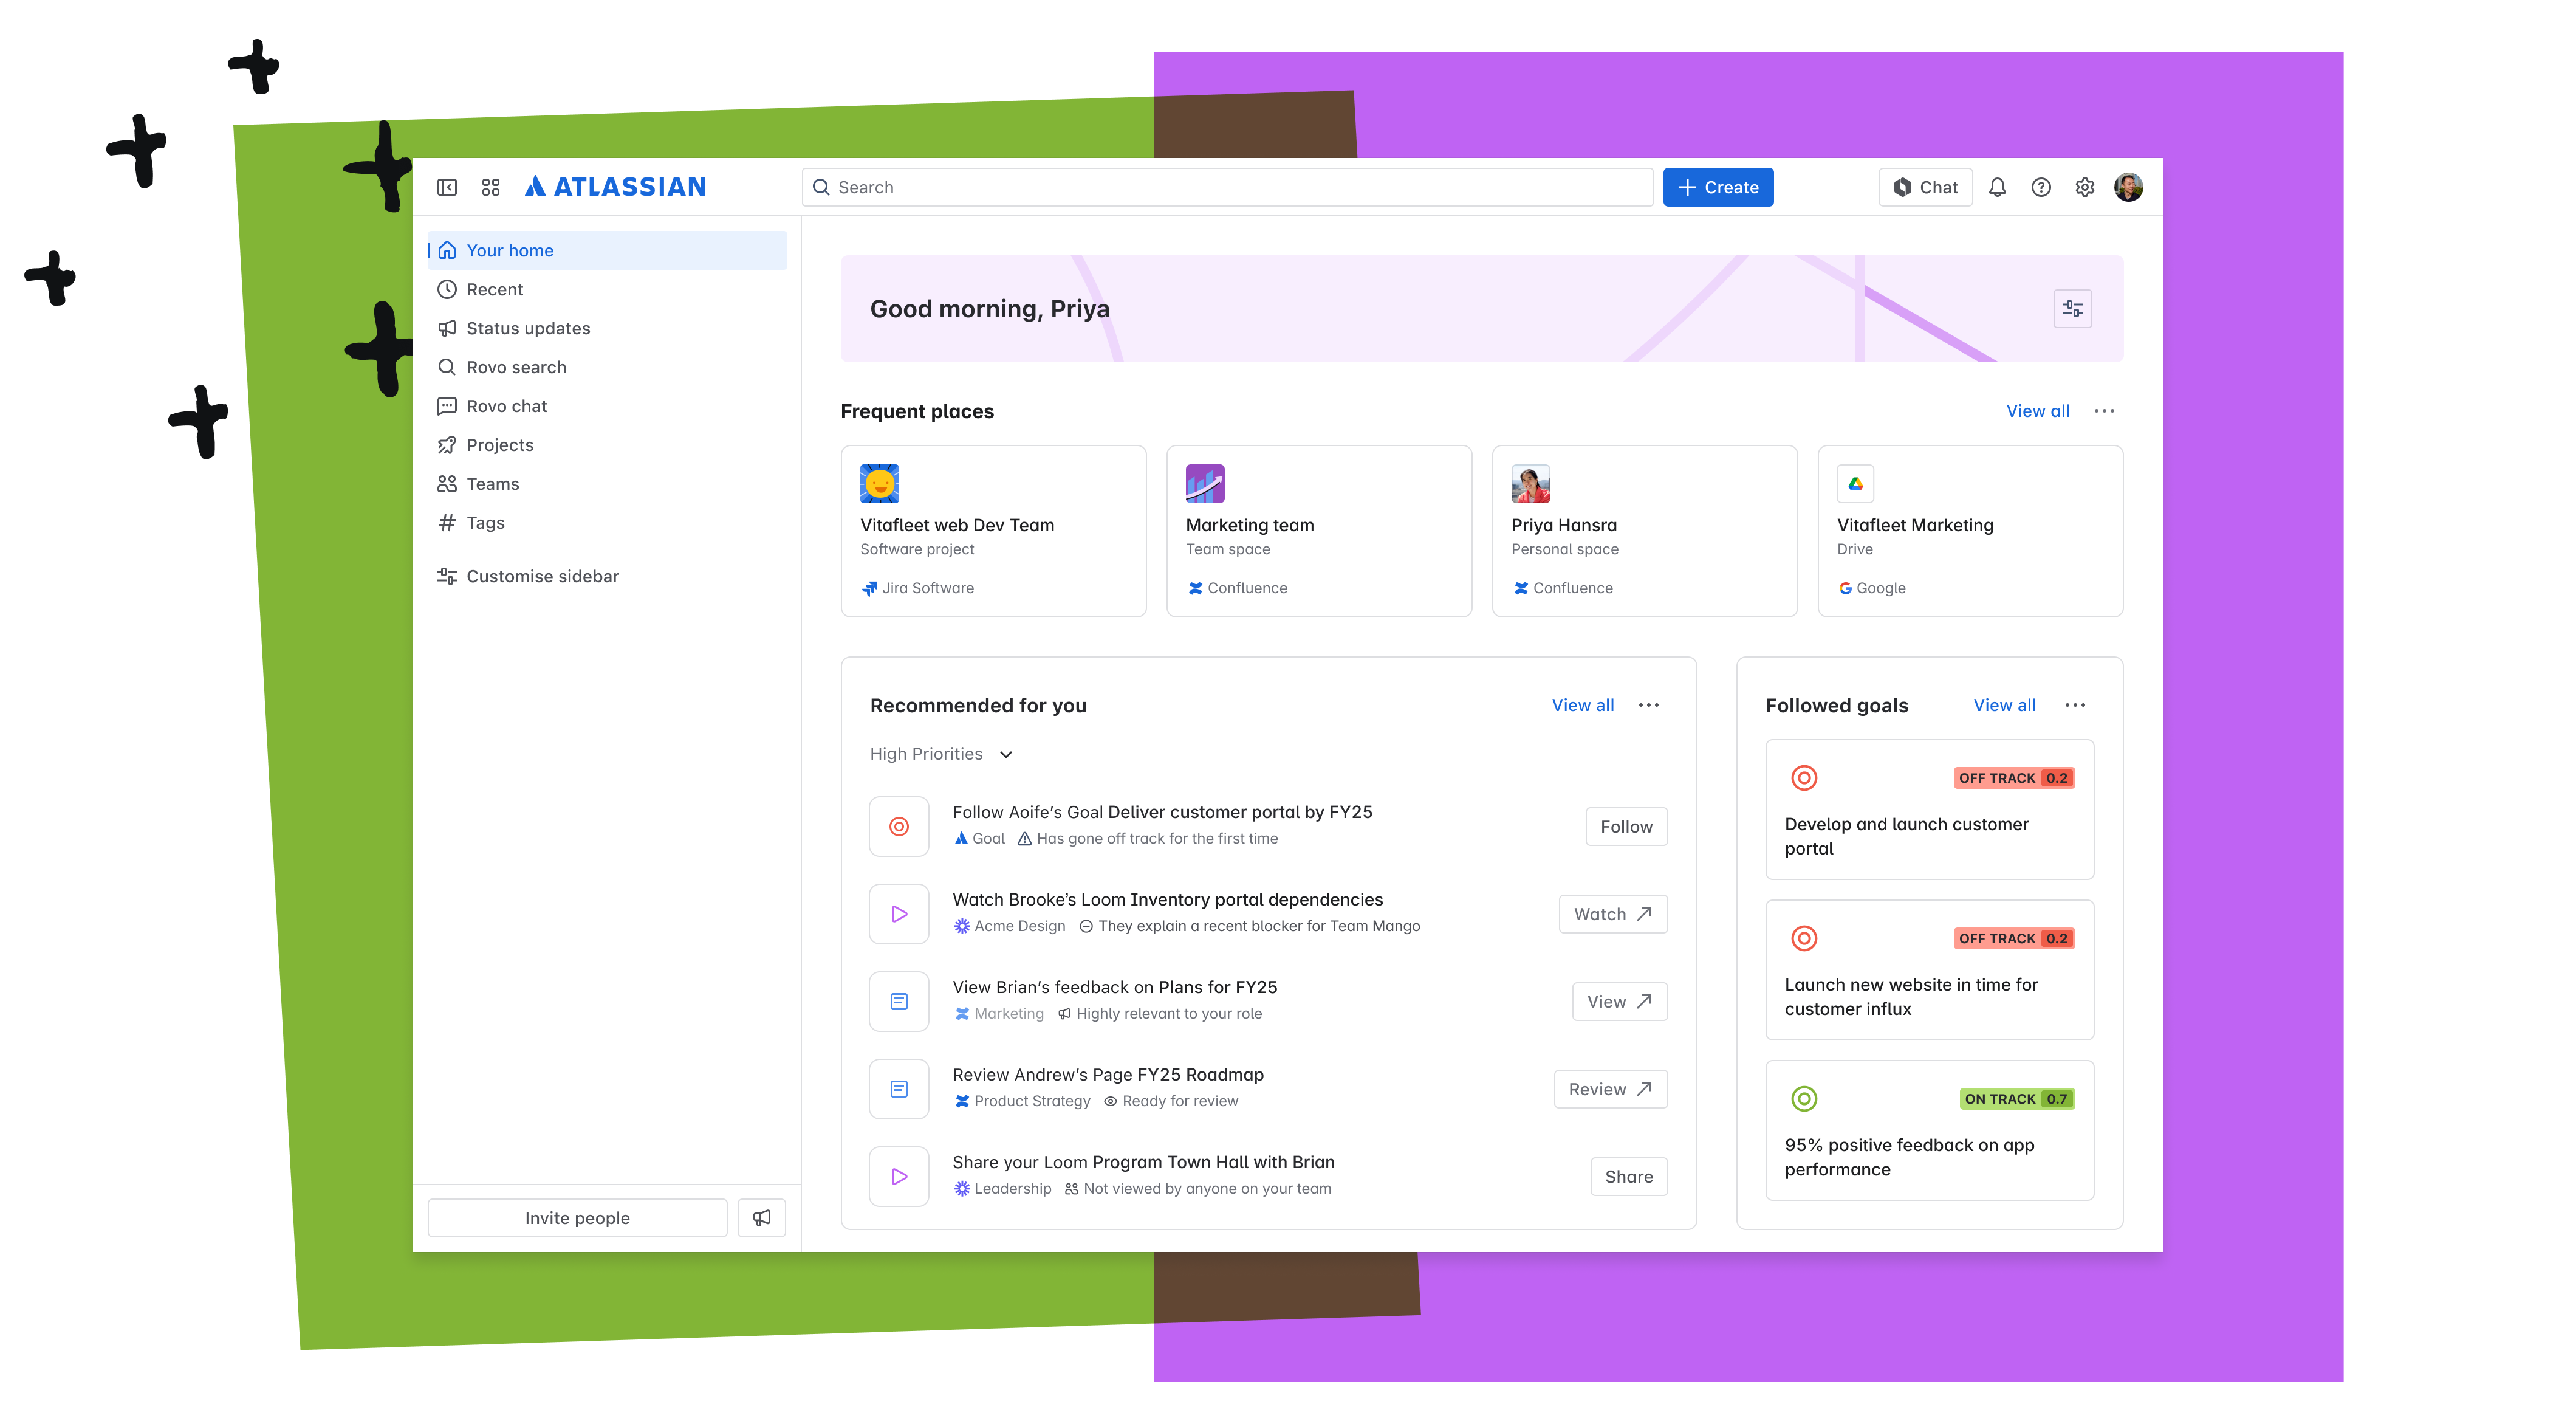Click the Create button
Viewport: 2576px width, 1410px height.
coord(1718,187)
